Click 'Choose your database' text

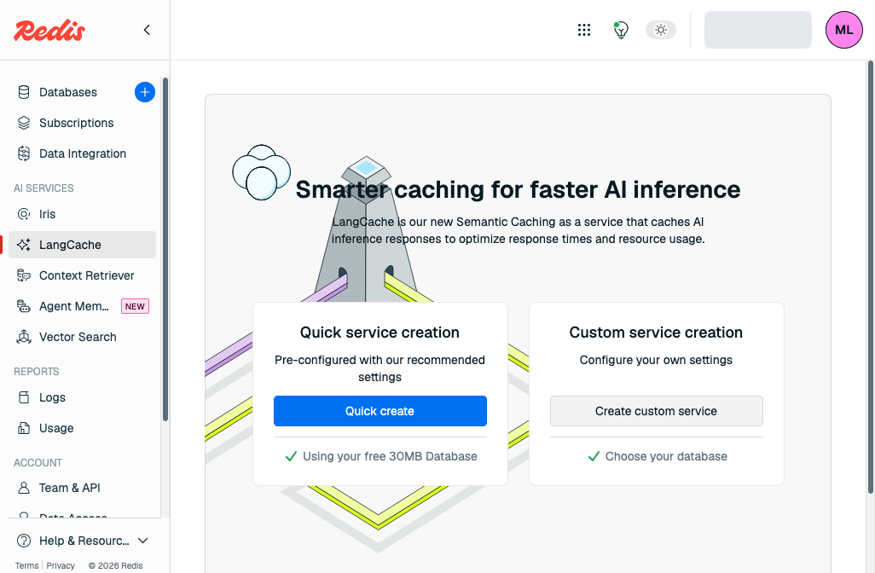point(666,456)
